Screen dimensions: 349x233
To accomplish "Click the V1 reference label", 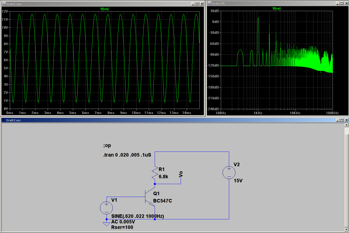I will pos(114,200).
